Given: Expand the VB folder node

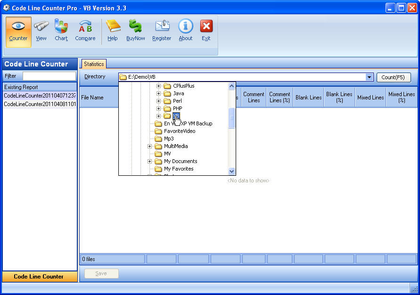Looking at the screenshot, I should point(158,116).
